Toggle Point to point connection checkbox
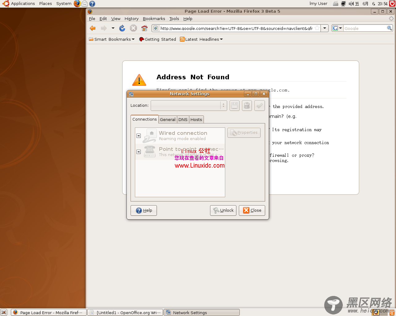This screenshot has height=316, width=396. (139, 152)
